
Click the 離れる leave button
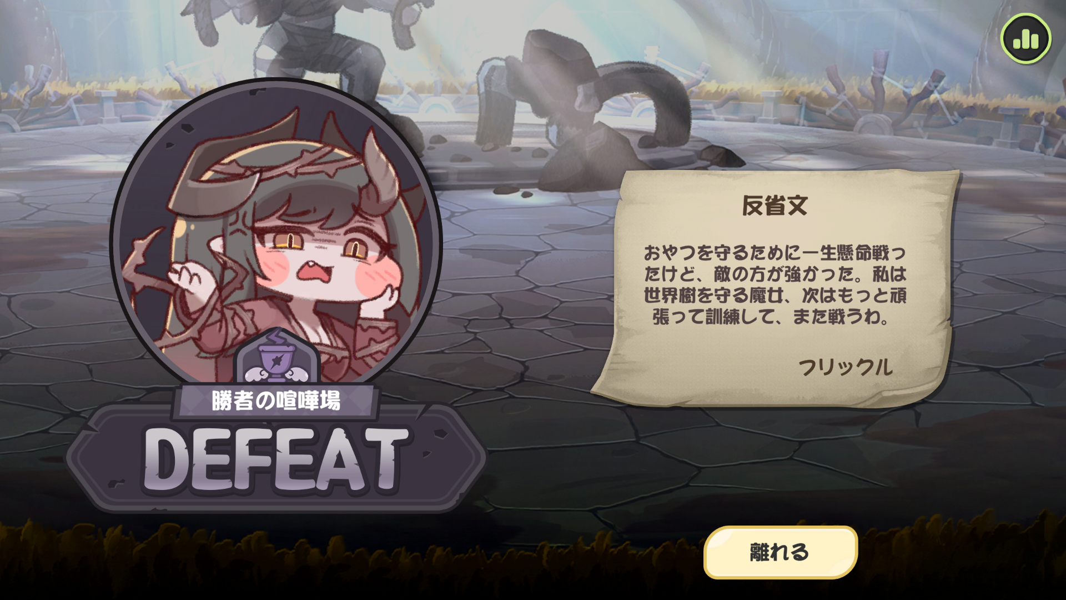point(780,552)
